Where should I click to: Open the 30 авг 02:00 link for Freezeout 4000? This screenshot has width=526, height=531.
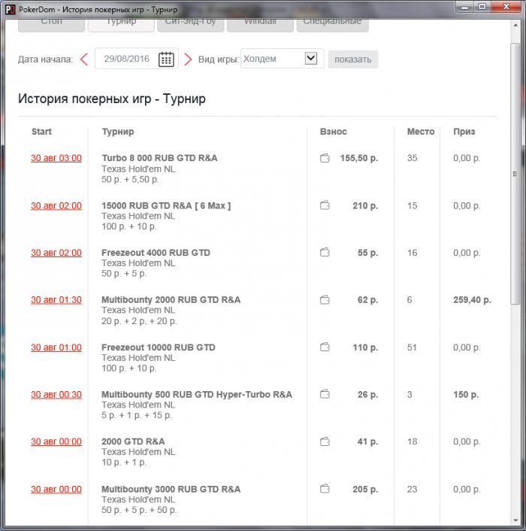pos(56,253)
